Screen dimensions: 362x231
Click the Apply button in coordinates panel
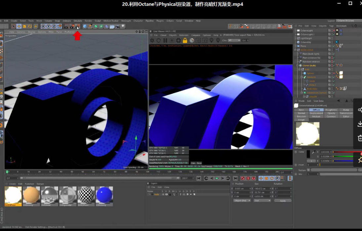coord(283,201)
